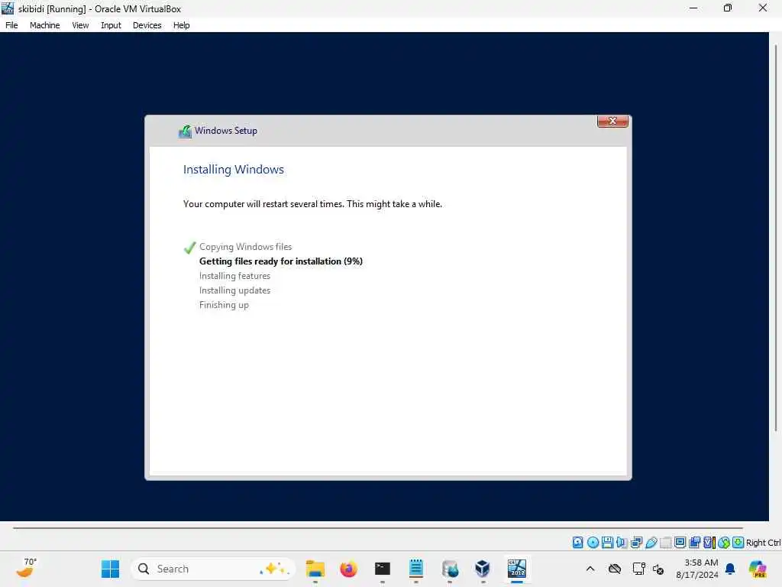The height and width of the screenshot is (587, 782).
Task: Click the taskbar Search box
Action: [213, 569]
